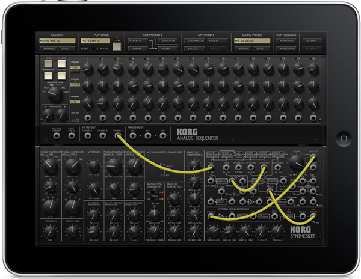Click step 1 Channel A knob
The width and height of the screenshot is (361, 279).
point(88,69)
